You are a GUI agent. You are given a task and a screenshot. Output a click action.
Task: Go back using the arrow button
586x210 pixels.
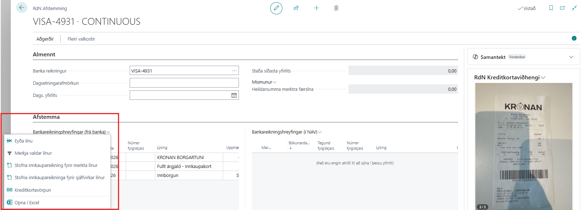point(22,8)
